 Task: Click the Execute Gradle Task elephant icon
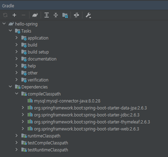coord(35,15)
